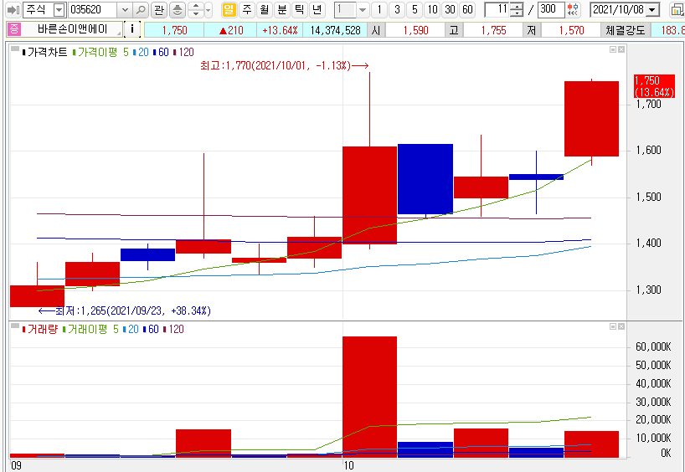
Task: Click the price chart panel menu icon
Action: click(15, 49)
